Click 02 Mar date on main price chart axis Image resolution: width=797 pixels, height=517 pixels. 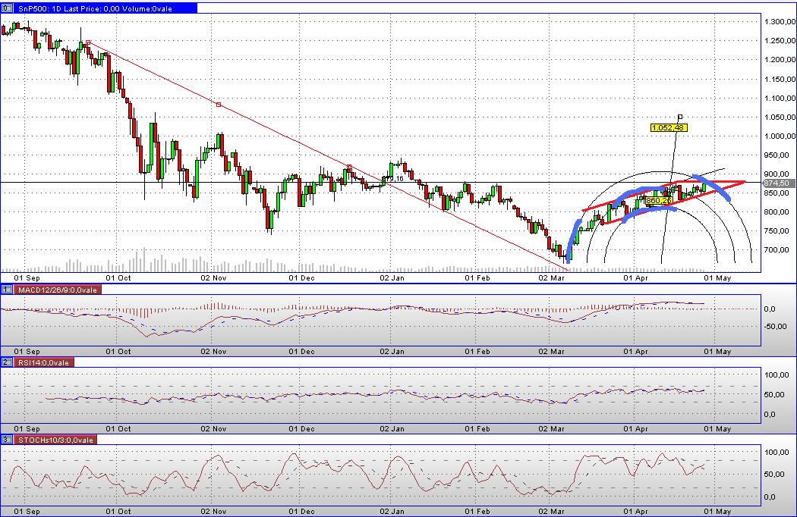(x=552, y=277)
